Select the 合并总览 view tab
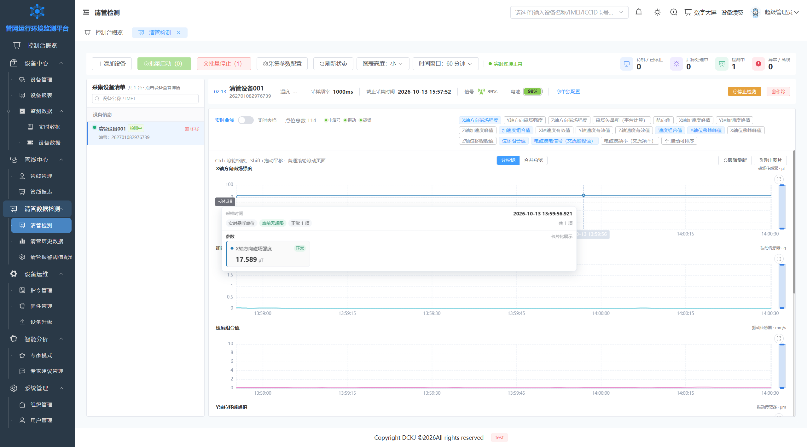 click(533, 160)
